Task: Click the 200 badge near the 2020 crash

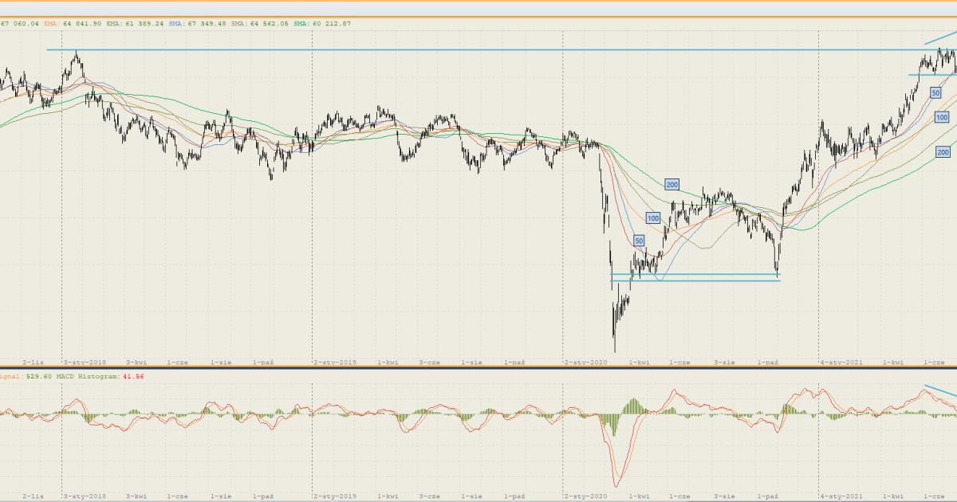Action: 671,185
